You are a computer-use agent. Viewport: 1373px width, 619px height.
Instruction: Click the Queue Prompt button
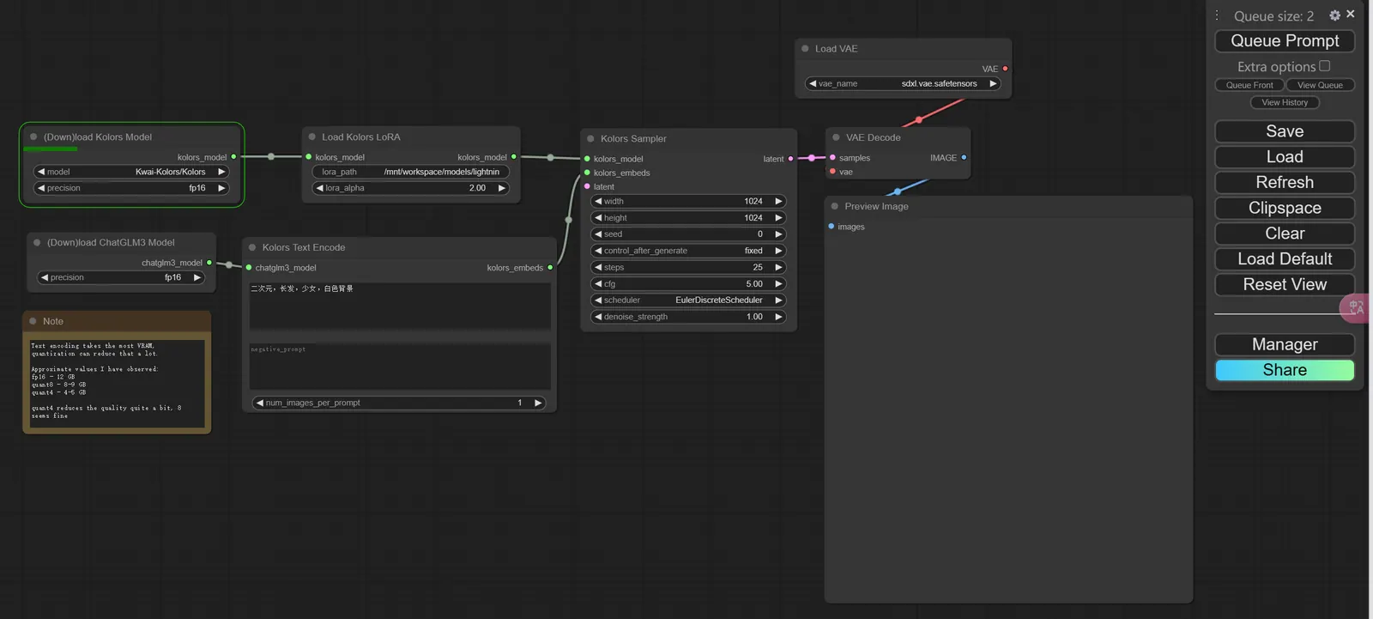pyautogui.click(x=1285, y=41)
